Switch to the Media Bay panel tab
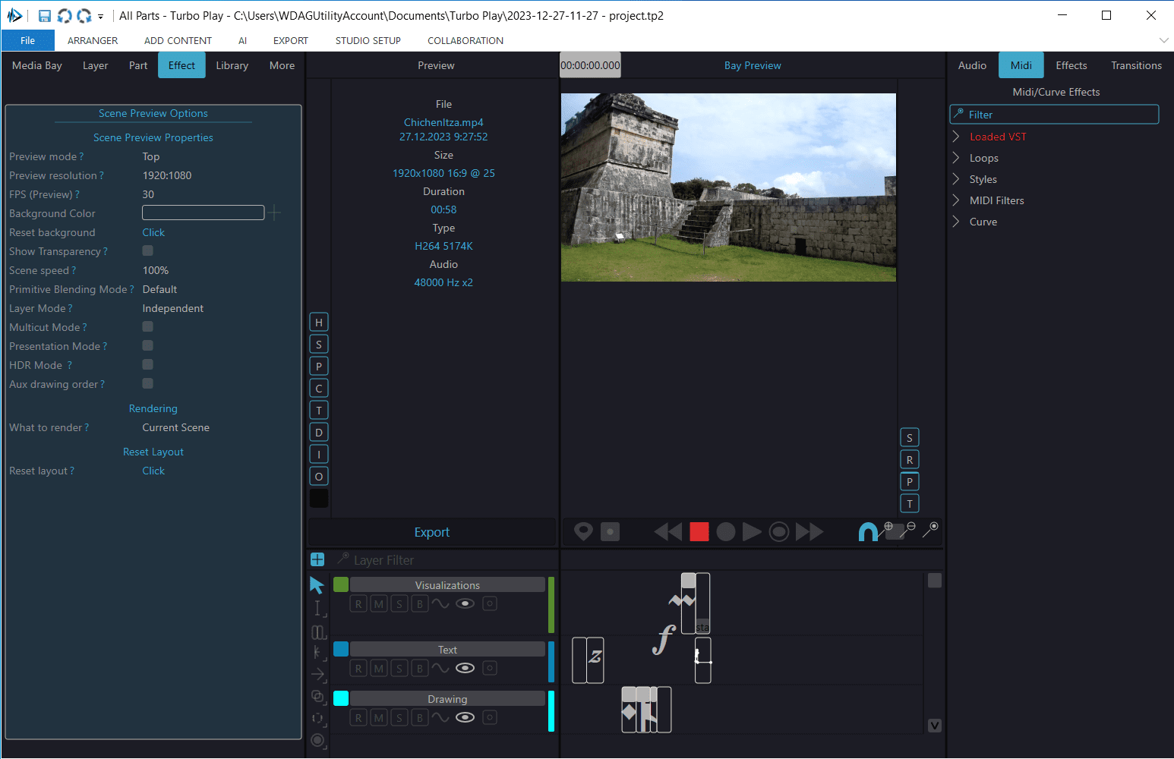This screenshot has height=759, width=1174. [x=37, y=65]
